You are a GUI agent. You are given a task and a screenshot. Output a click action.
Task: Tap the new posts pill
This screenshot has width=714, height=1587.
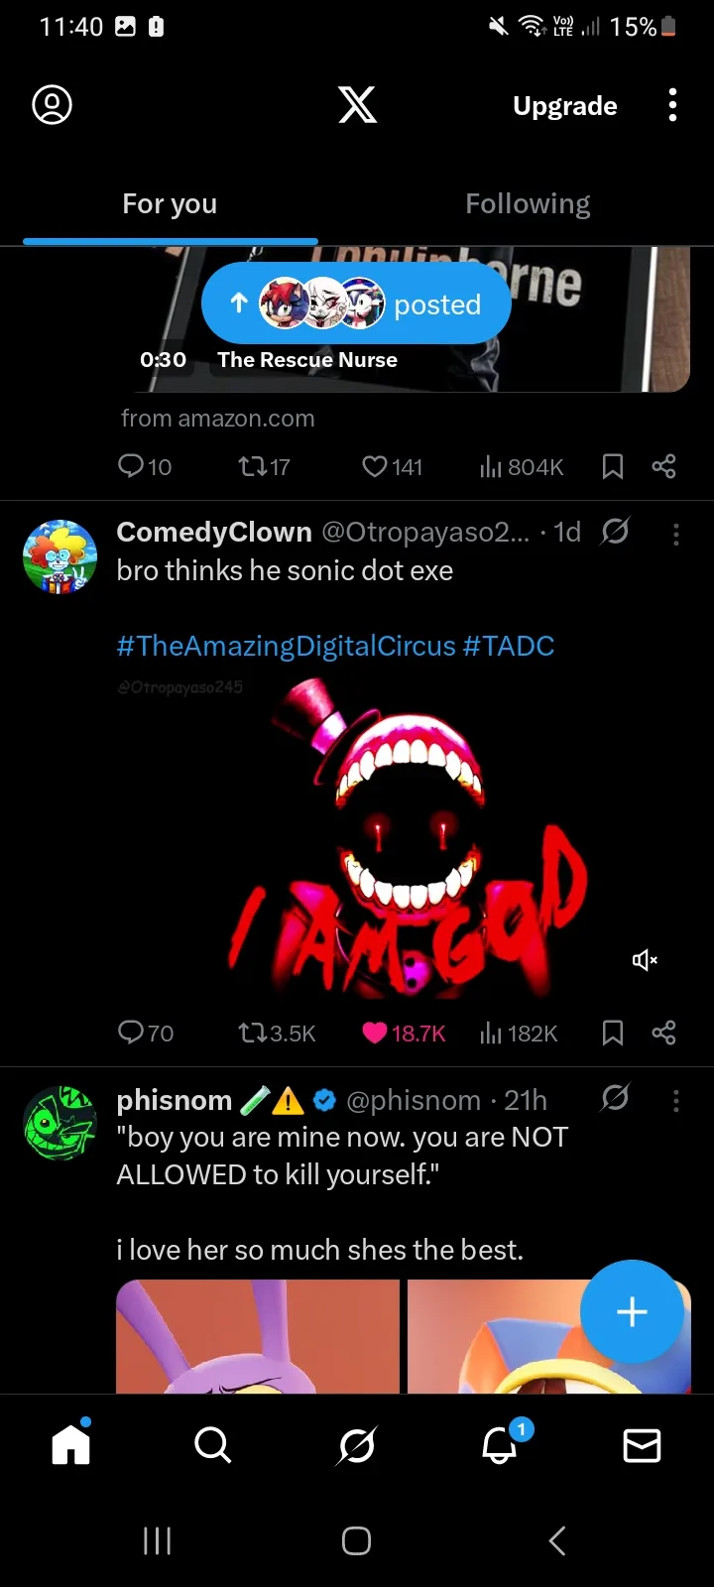tap(356, 305)
